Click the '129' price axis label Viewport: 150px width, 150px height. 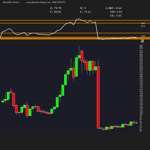(x=141, y=105)
